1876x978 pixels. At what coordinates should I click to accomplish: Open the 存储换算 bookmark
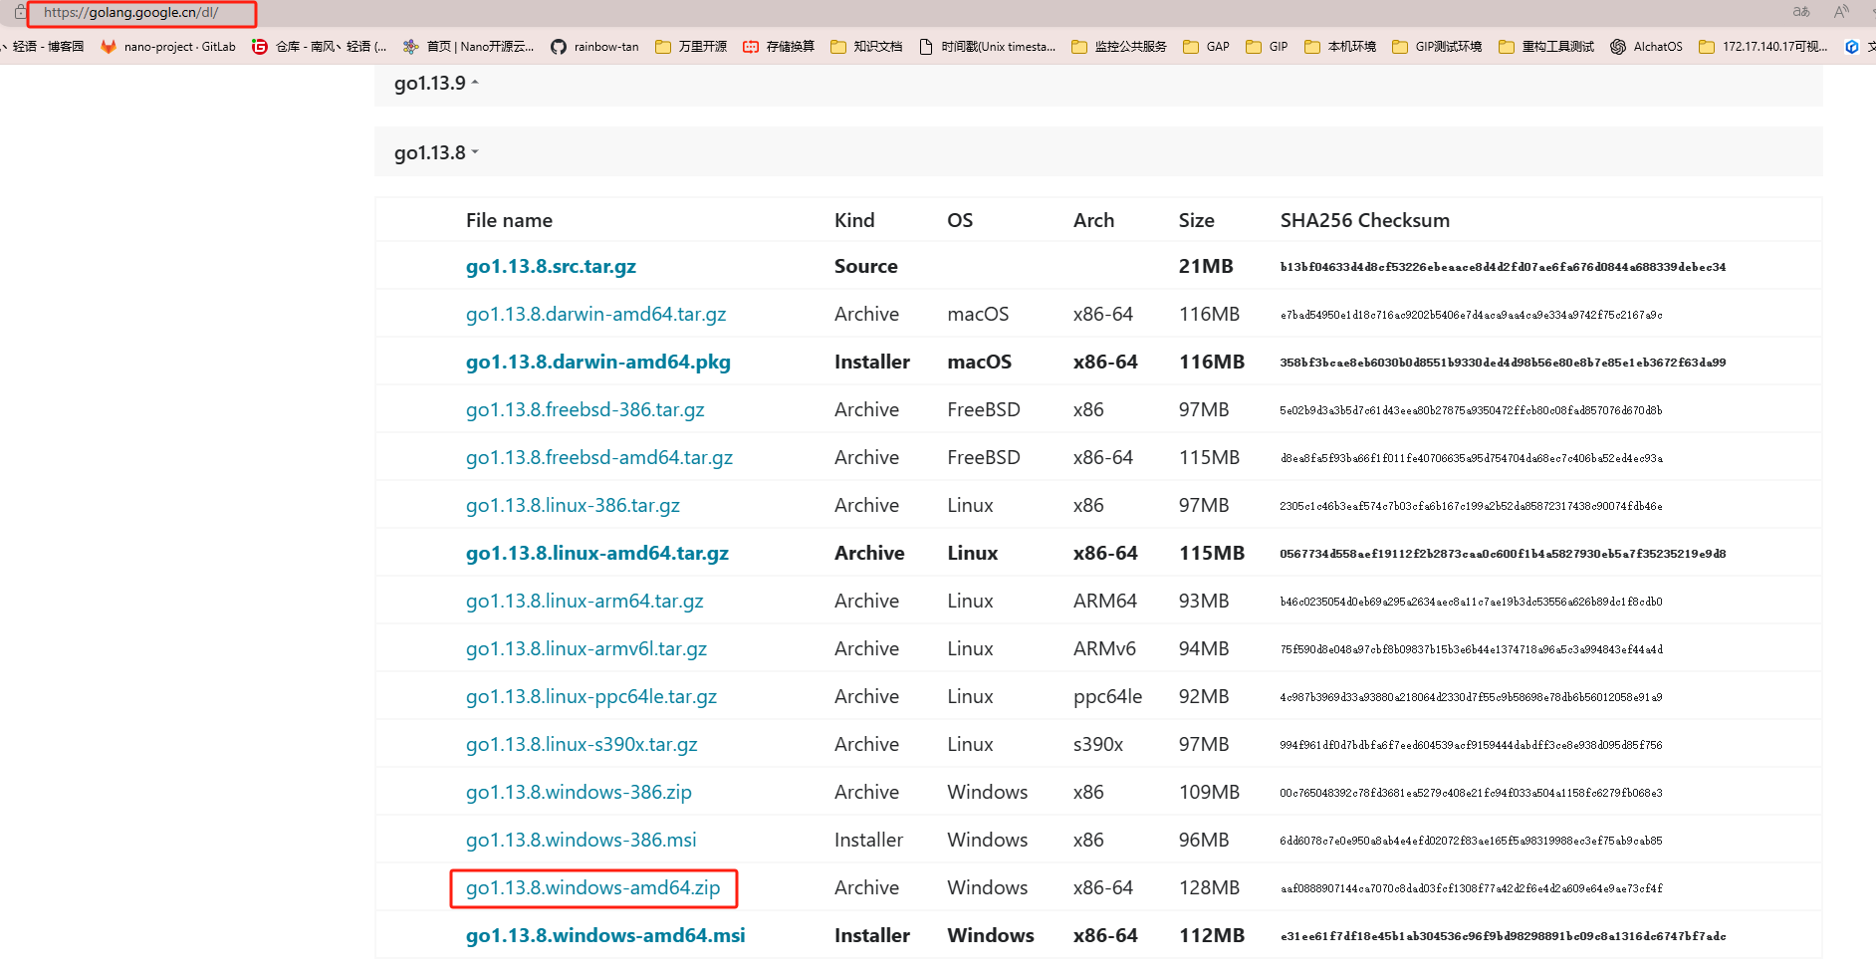pyautogui.click(x=779, y=47)
